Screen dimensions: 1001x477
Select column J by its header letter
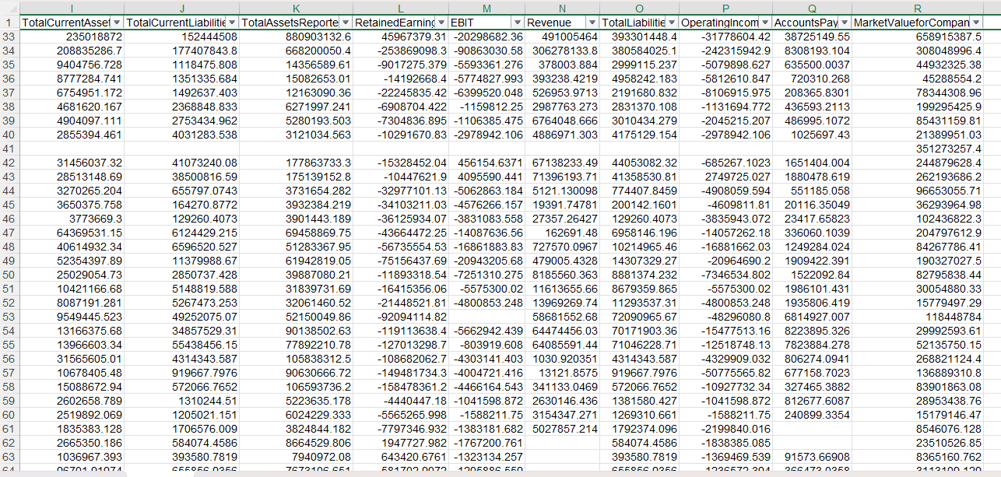tap(181, 8)
